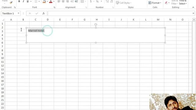
Task: Select column M header
Action: click(158, 20)
